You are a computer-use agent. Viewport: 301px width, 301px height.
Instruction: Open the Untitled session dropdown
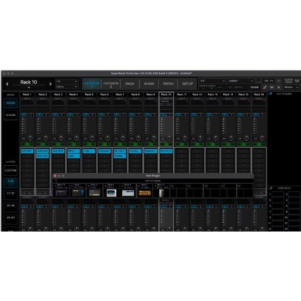241,81
